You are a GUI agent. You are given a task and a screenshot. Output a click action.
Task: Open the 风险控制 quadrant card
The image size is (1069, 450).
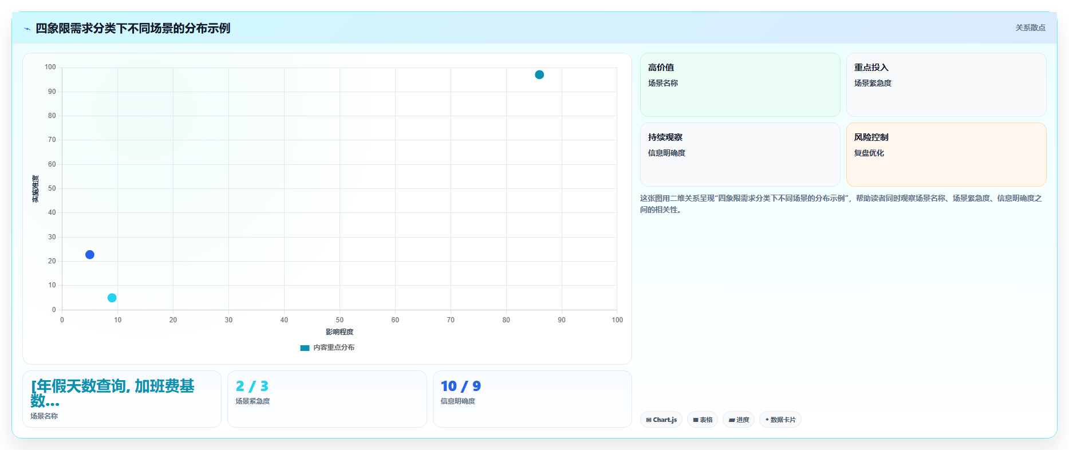click(x=946, y=155)
